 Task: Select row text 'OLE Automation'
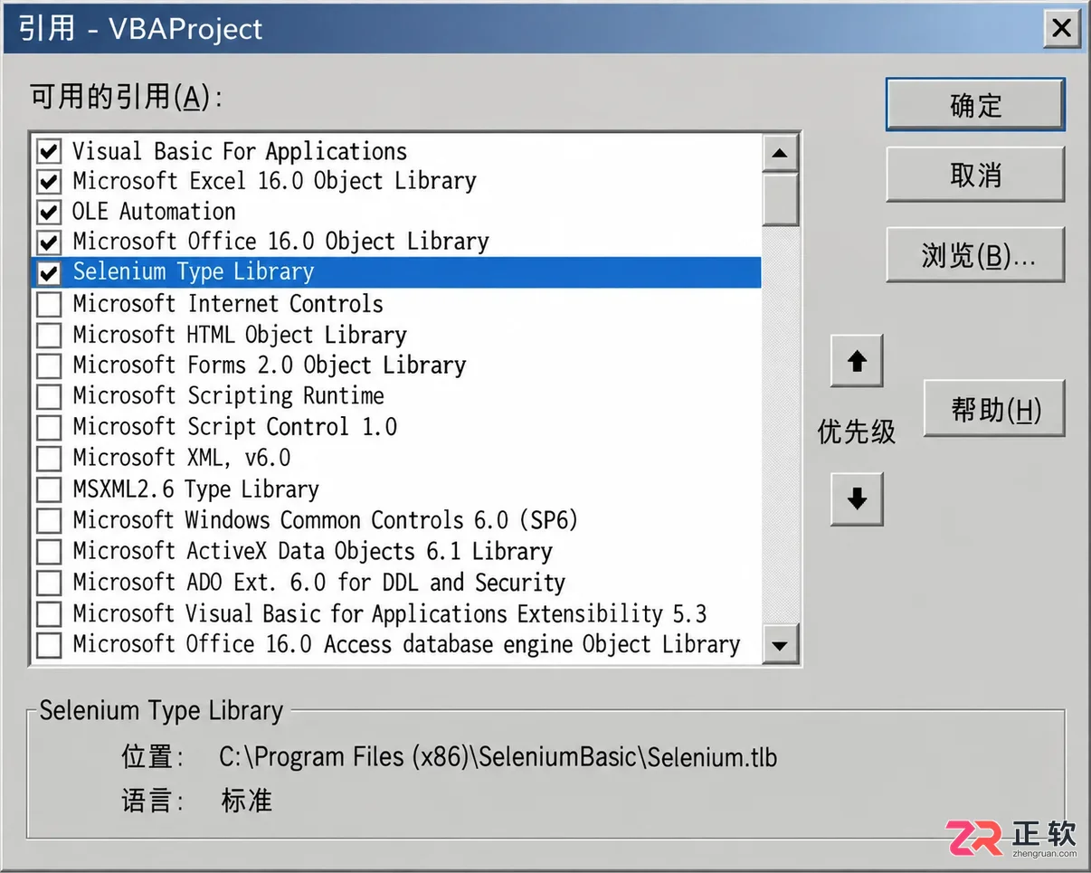154,211
